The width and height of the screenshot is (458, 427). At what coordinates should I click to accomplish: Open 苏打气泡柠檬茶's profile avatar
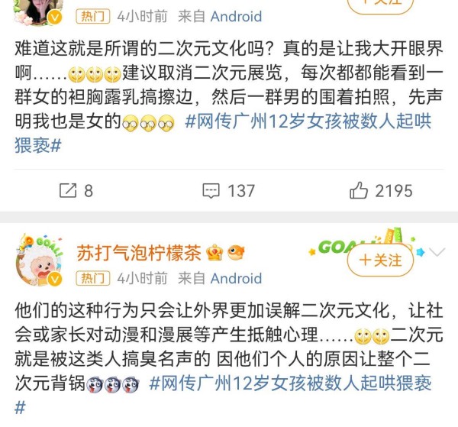coord(39,260)
